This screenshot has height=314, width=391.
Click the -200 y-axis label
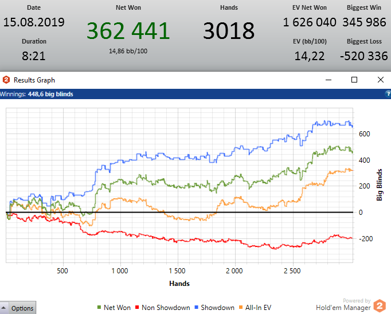[x=366, y=238]
